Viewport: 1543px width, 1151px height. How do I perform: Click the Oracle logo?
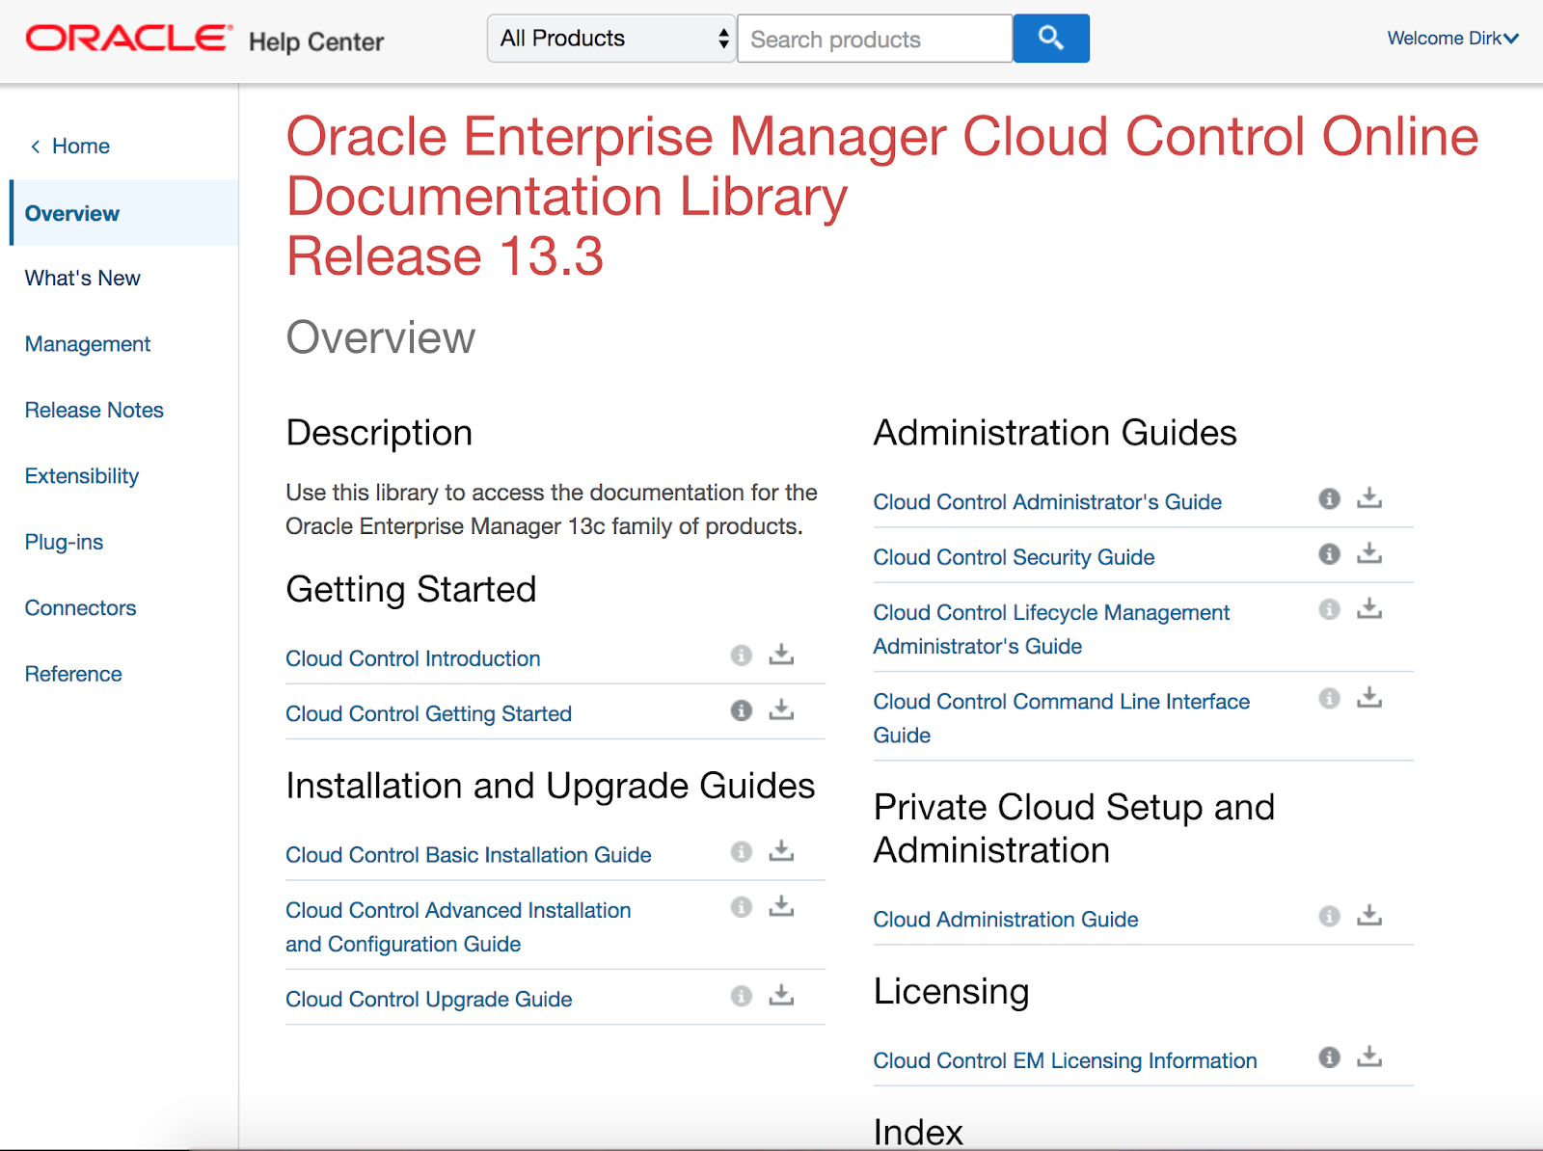[128, 39]
